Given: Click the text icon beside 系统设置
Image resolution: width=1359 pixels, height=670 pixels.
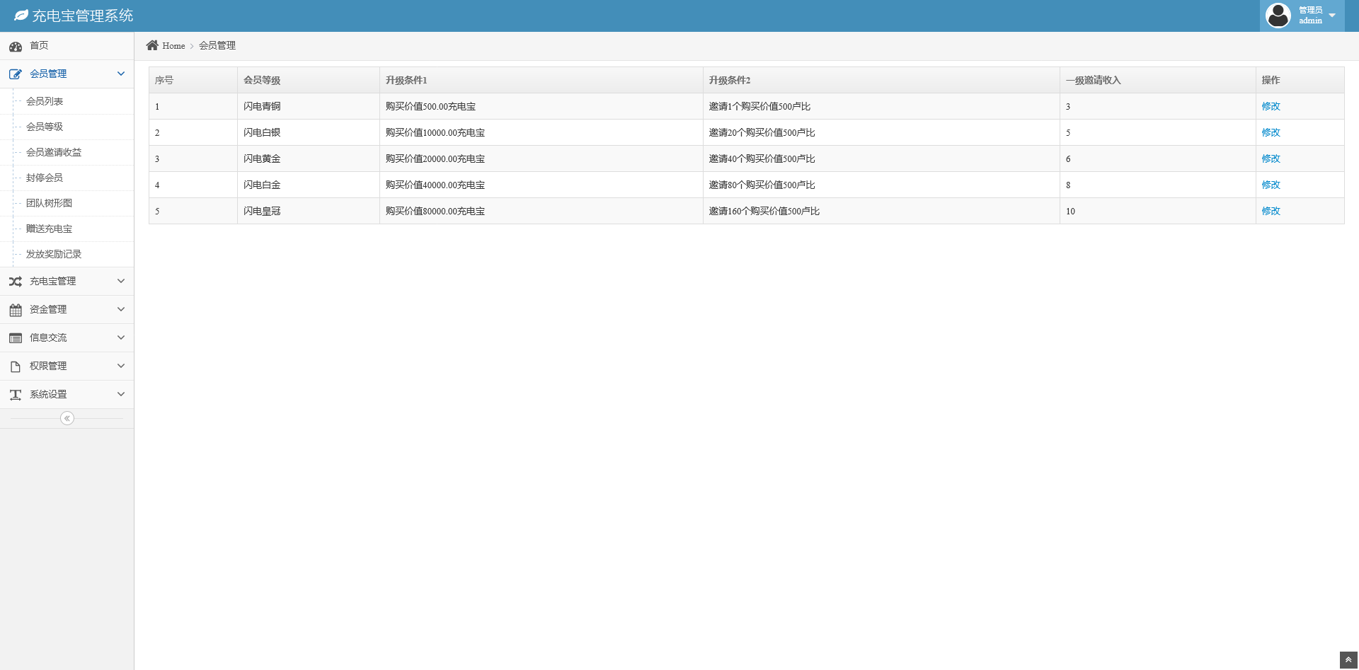Looking at the screenshot, I should (16, 395).
